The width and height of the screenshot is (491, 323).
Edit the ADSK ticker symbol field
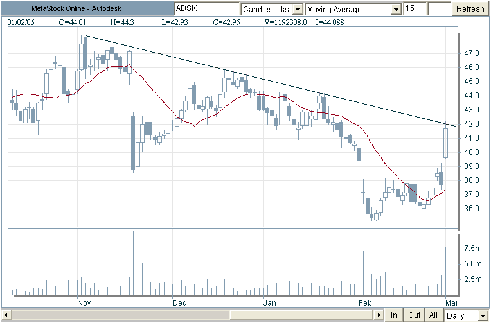tap(207, 9)
